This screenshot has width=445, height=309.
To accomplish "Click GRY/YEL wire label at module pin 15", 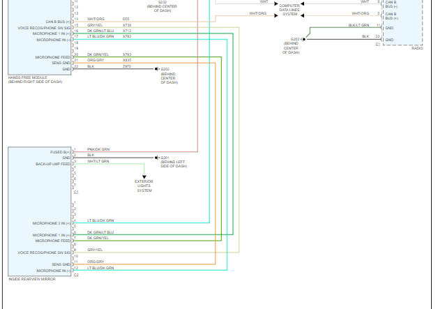I will [x=95, y=25].
